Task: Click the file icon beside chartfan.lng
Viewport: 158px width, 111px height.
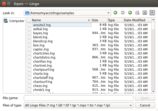Action: [x=30, y=61]
